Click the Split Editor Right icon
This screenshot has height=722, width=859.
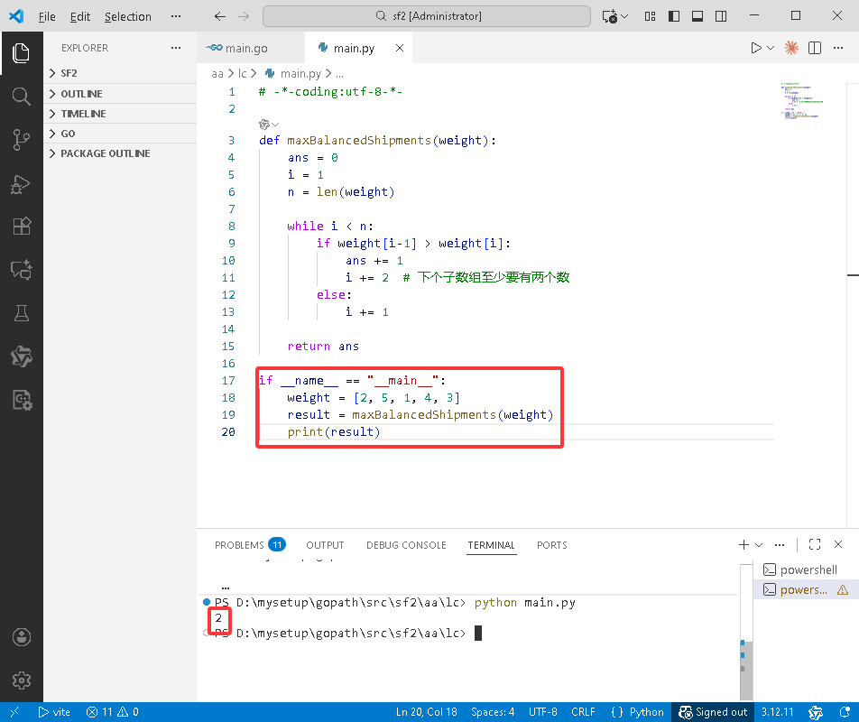coord(815,48)
